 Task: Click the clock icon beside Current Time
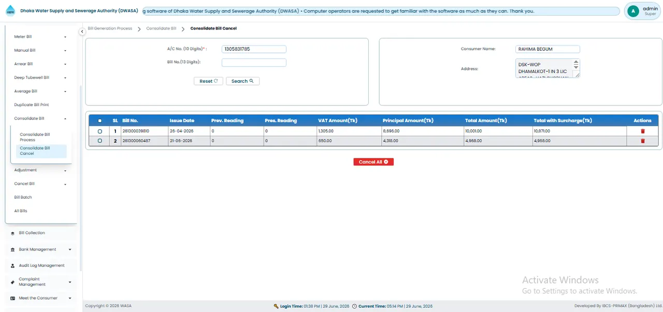[354, 306]
